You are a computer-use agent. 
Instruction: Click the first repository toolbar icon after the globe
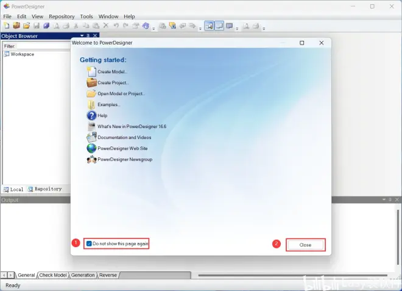coord(163,26)
